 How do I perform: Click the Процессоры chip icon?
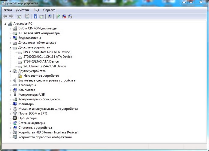point(15,118)
